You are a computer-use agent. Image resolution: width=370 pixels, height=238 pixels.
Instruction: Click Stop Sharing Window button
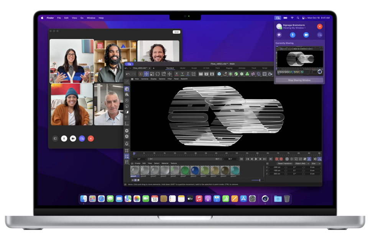[x=299, y=80]
